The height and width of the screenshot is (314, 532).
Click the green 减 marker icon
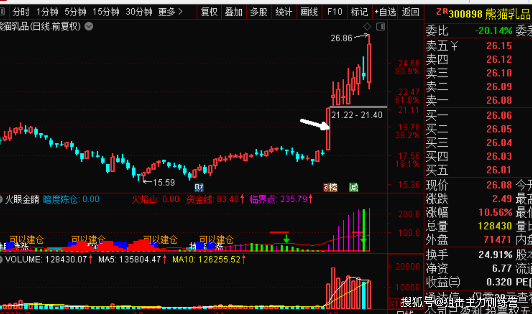click(354, 188)
